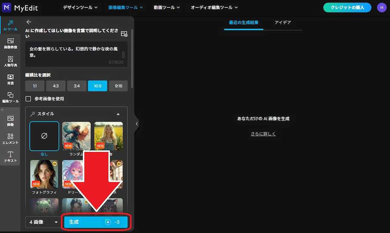The height and width of the screenshot is (233, 390).
Task: Select the 16:9 aspect ratio
Action: (x=97, y=86)
